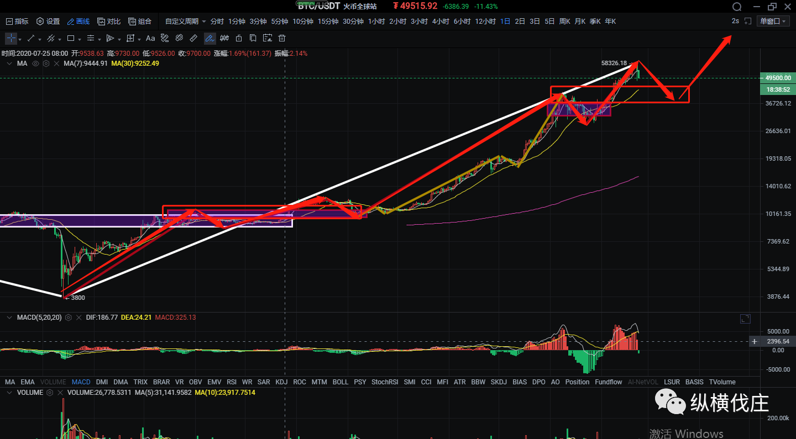The image size is (796, 439).
Task: Open the 对比 compare button
Action: [109, 22]
